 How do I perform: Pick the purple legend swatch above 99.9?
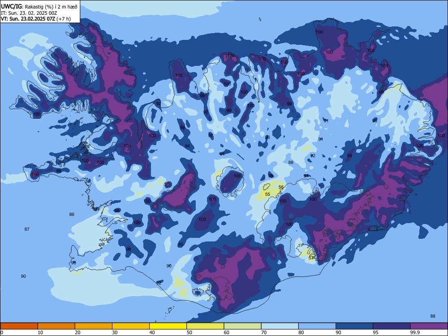[429, 326]
